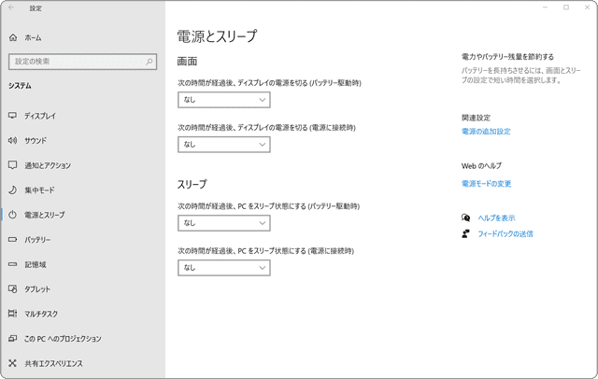Expand display-off dropdown for battery power
Viewport: 598px width, 379px height.
(x=224, y=100)
